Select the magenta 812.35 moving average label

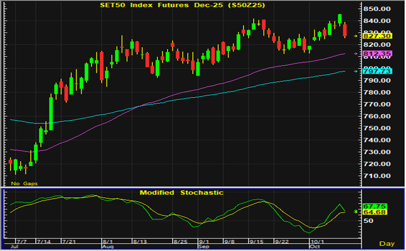point(379,54)
